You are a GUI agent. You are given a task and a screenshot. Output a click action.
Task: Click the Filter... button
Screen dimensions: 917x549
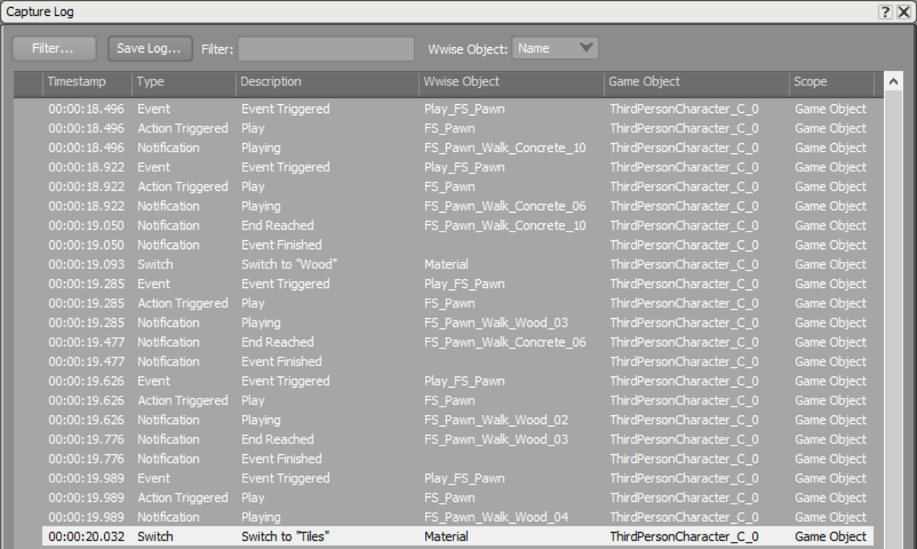point(53,48)
